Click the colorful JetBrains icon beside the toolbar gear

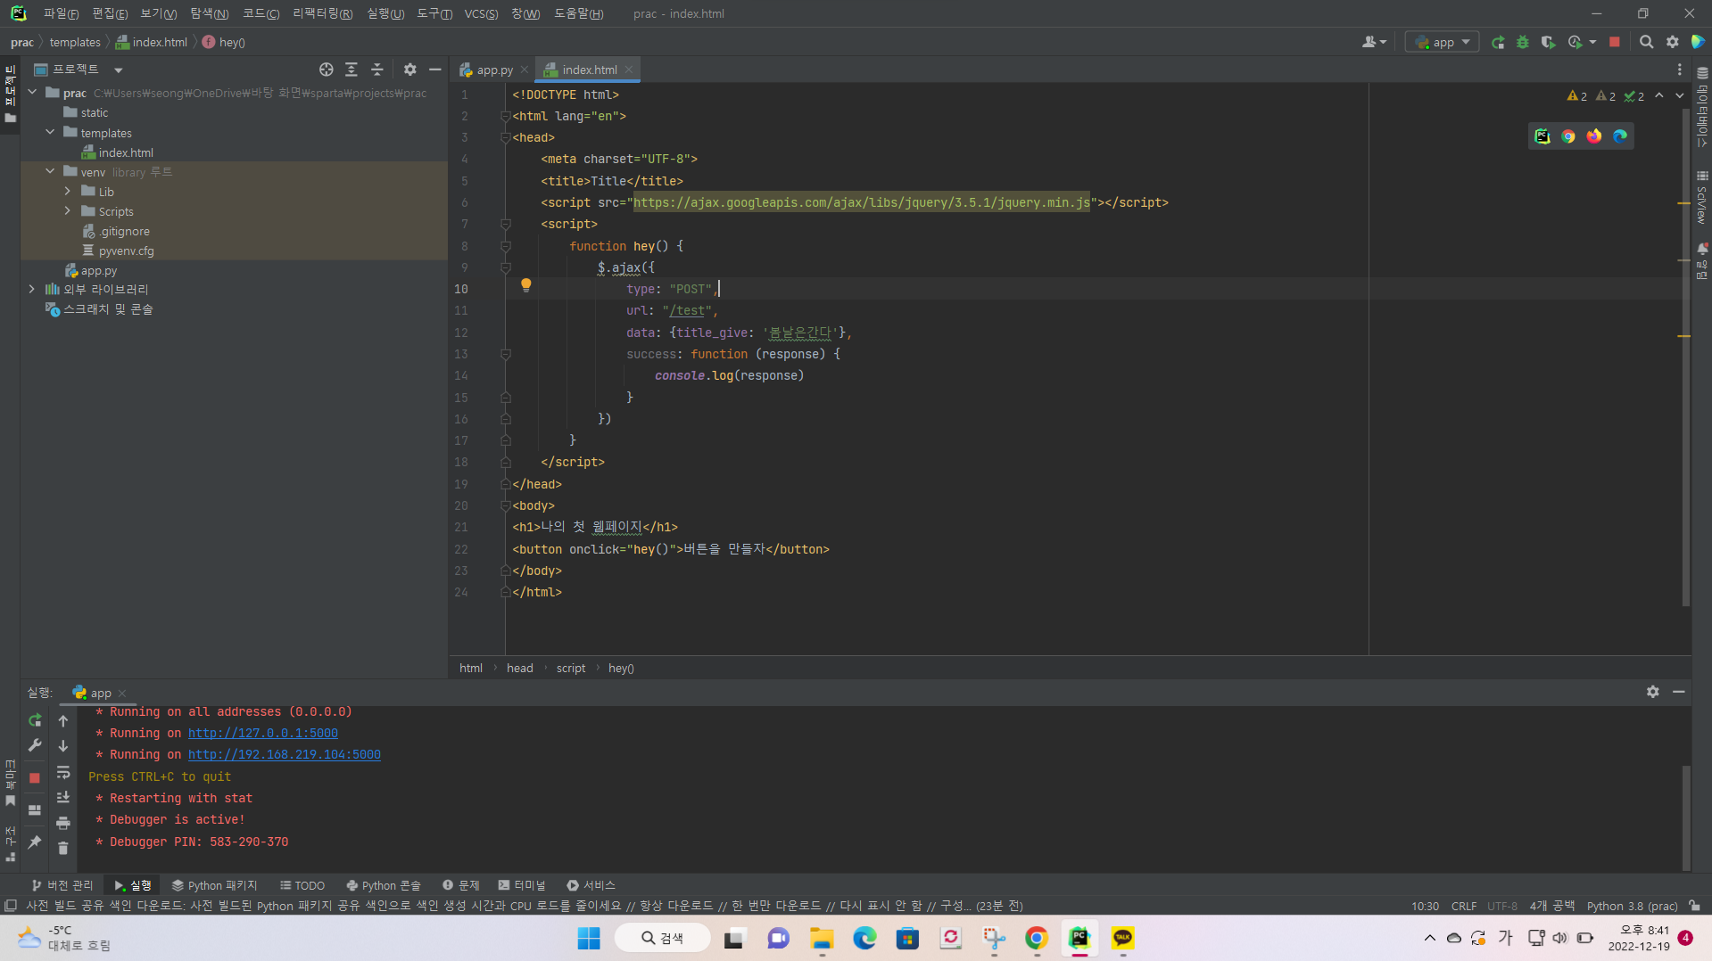[1698, 42]
